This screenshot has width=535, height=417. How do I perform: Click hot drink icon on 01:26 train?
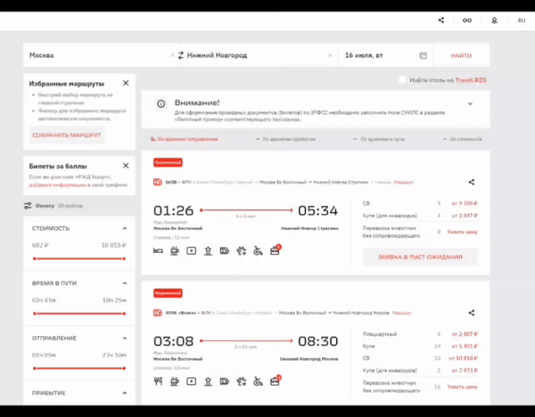(x=175, y=251)
